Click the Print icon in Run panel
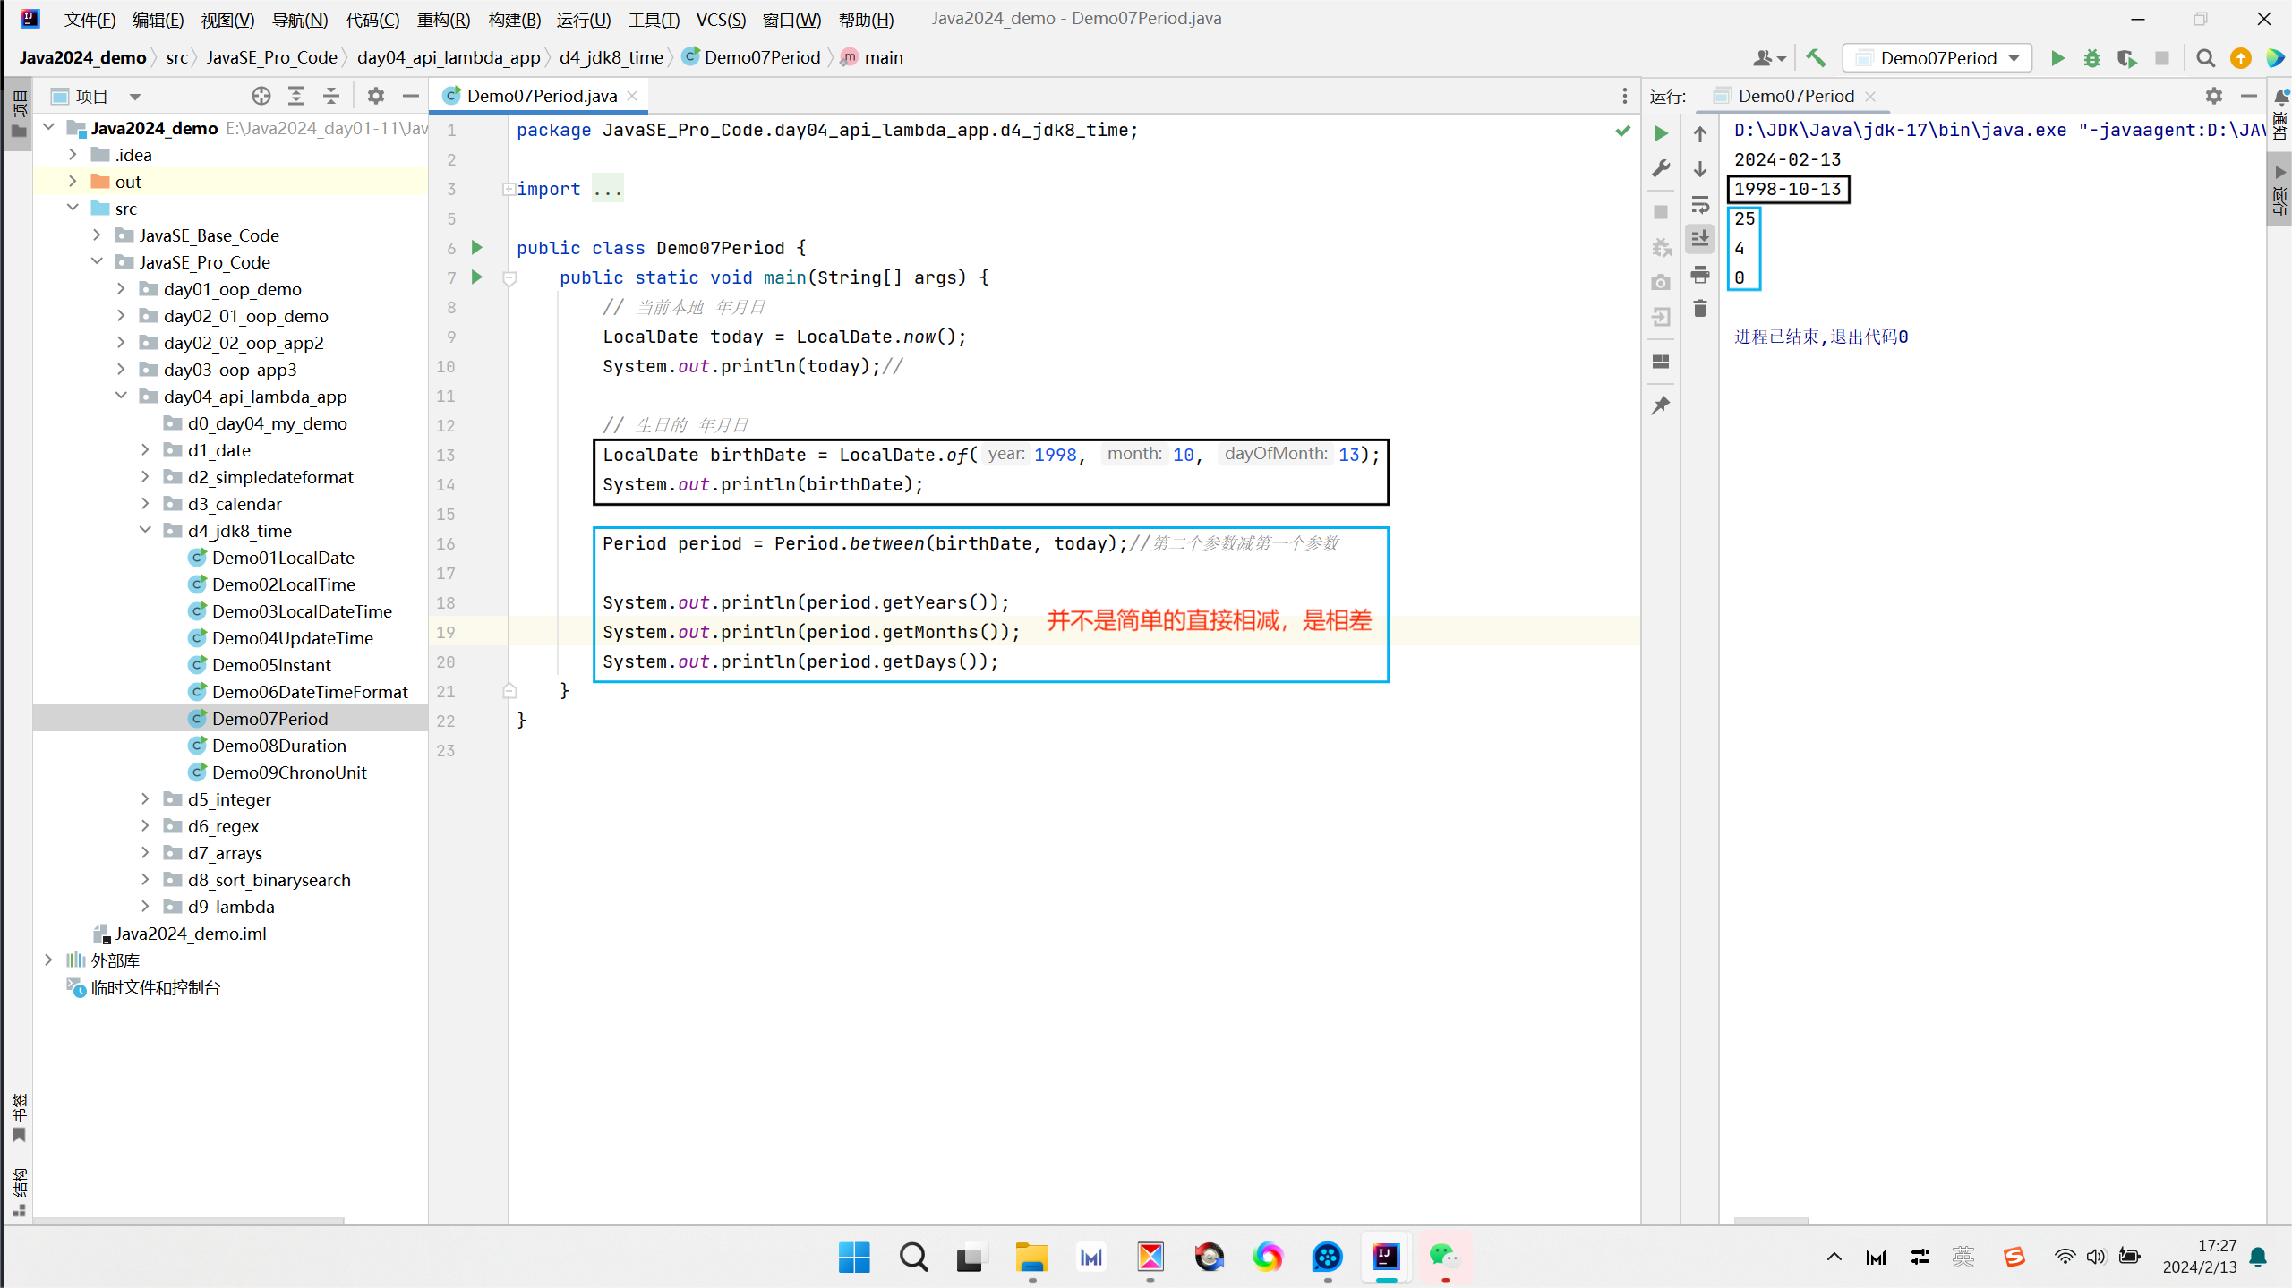This screenshot has width=2292, height=1288. coord(1699,274)
